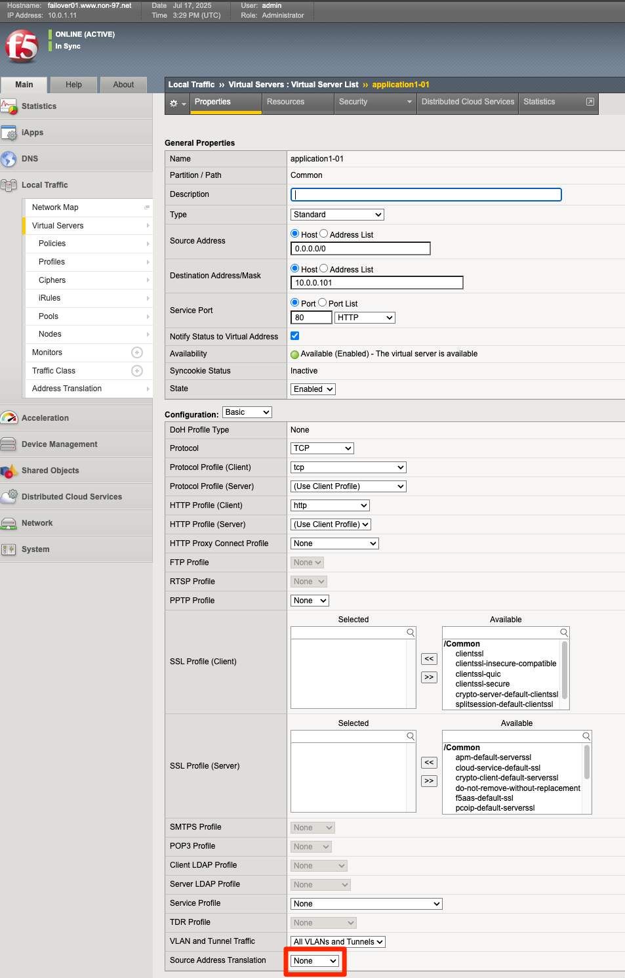625x978 pixels.
Task: Open the gear settings menu icon
Action: 177,103
